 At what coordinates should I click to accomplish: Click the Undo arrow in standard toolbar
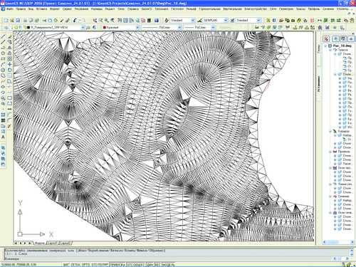(75, 21)
